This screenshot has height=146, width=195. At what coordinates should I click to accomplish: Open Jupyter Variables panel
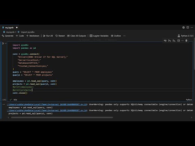[x=99, y=36]
